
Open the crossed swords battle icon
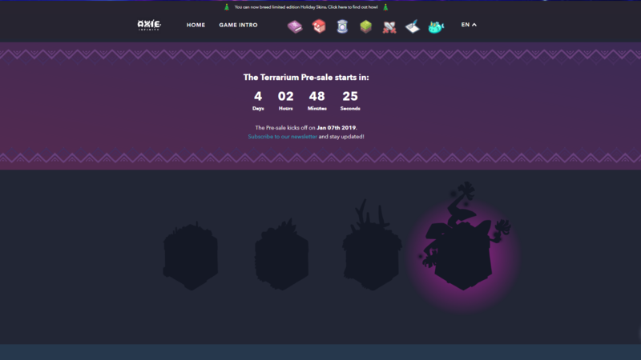click(389, 27)
